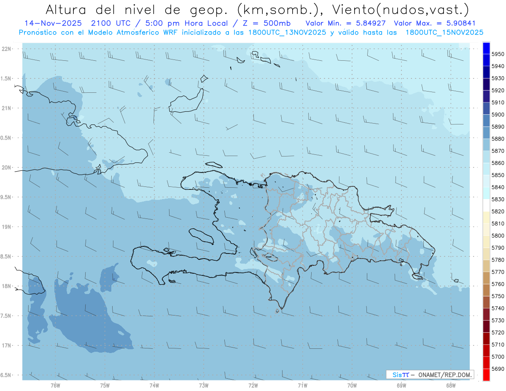The width and height of the screenshot is (506, 391).
Task: Click the '75W' longitude label
Action: (105, 385)
